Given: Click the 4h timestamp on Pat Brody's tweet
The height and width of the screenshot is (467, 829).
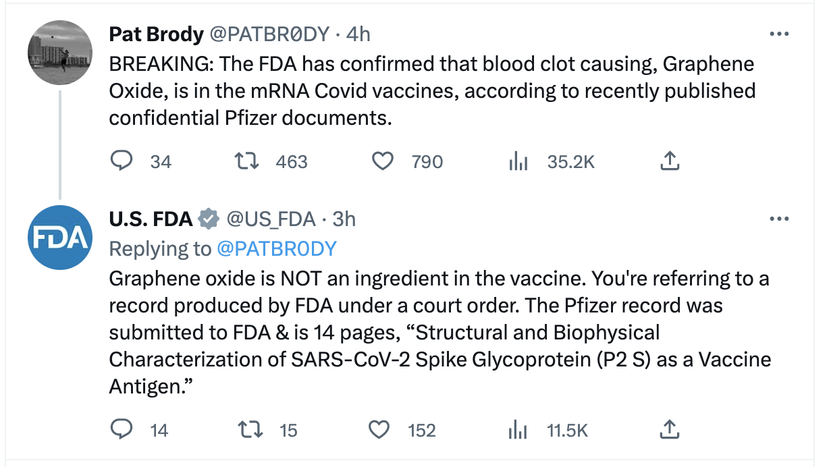Looking at the screenshot, I should [360, 34].
